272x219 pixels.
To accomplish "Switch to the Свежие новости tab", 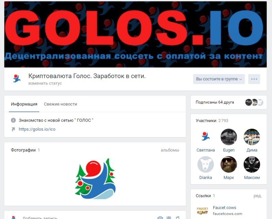I will (61, 104).
